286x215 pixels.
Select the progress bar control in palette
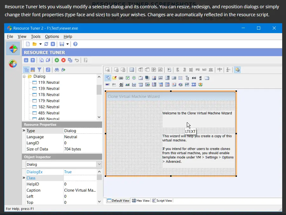coord(107,85)
